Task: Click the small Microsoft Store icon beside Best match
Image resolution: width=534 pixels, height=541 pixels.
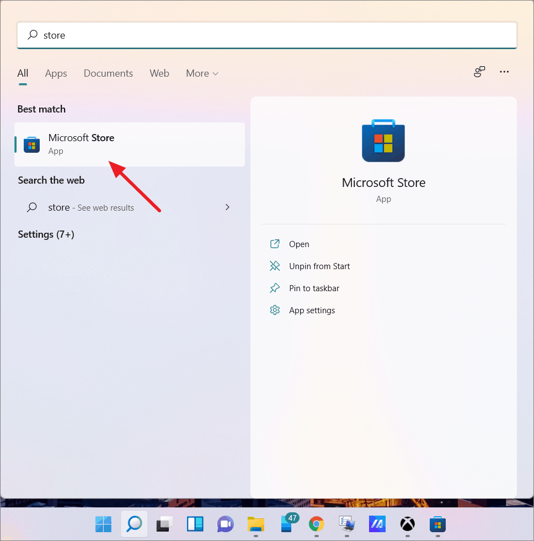Action: point(31,144)
